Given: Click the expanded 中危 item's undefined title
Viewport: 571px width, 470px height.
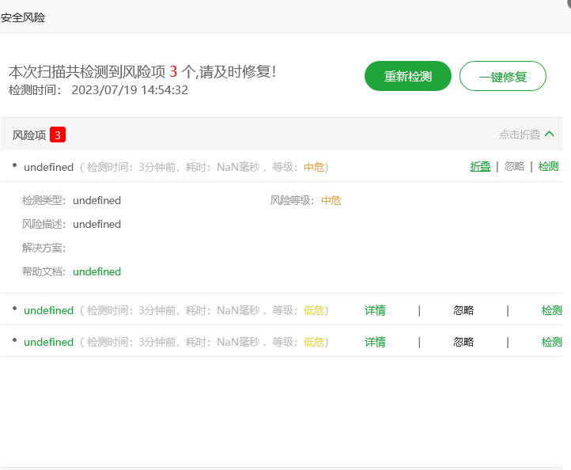Looking at the screenshot, I should coord(49,167).
